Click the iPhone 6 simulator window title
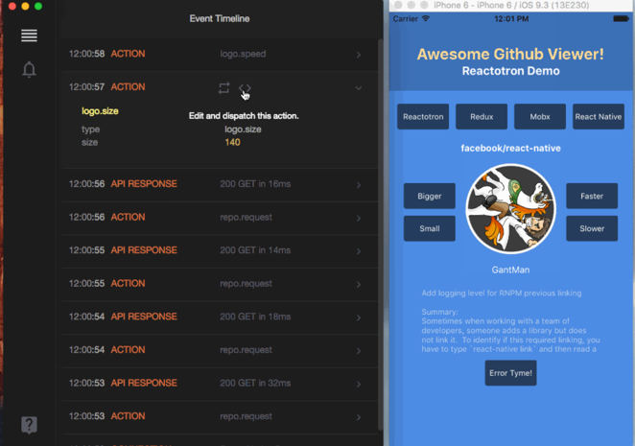The image size is (635, 446). (511, 5)
